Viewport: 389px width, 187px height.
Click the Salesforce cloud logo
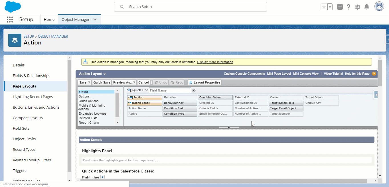point(13,7)
